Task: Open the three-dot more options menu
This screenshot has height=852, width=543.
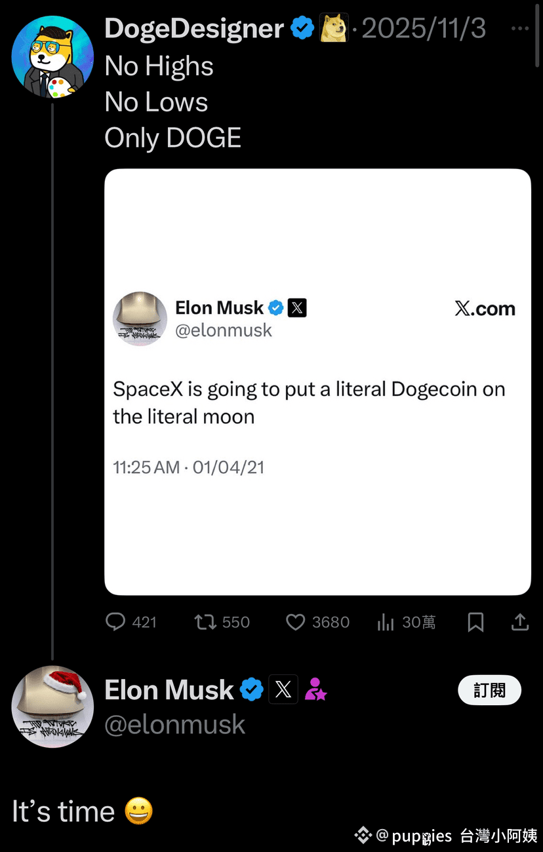Action: point(520,29)
